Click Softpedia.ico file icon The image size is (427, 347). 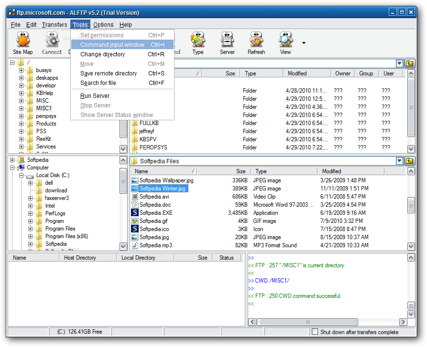tap(135, 229)
